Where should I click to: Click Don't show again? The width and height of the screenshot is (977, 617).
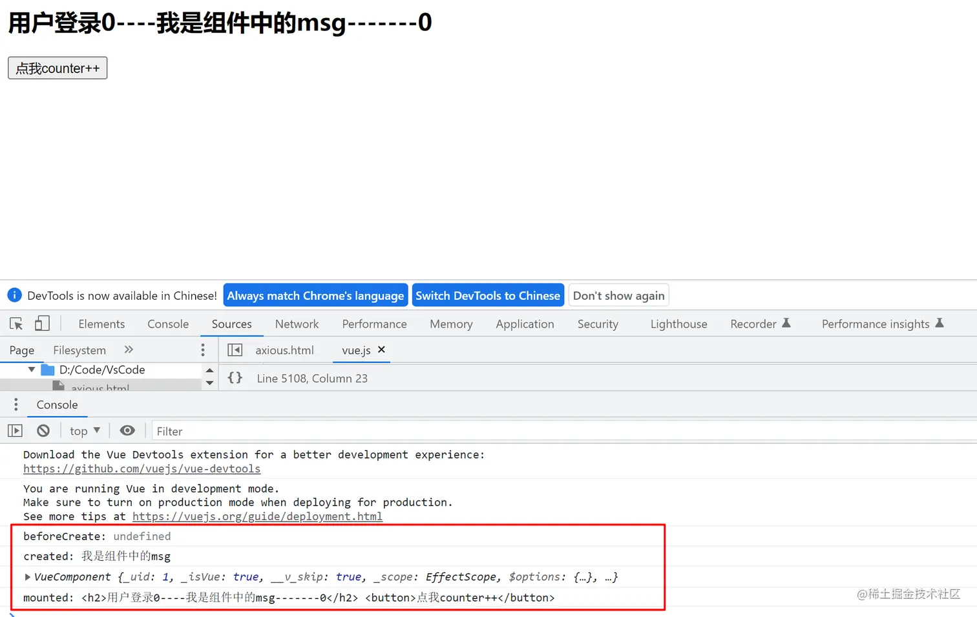pyautogui.click(x=618, y=295)
